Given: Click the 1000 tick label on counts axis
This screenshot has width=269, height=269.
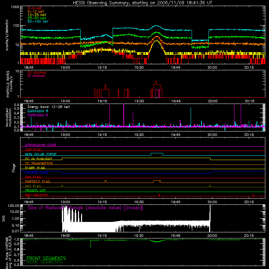Looking at the screenshot, I should [15, 7].
